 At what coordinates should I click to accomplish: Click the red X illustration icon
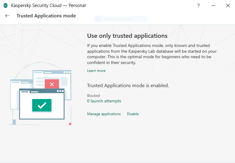[52, 84]
